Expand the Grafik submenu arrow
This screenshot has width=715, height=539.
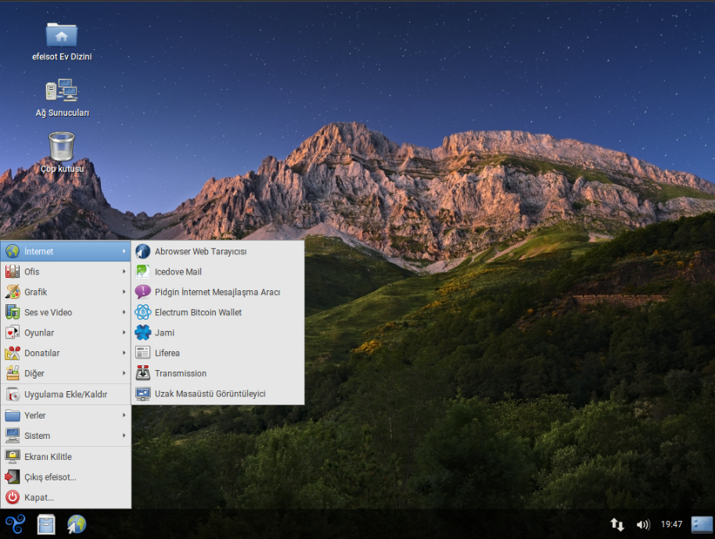(x=124, y=292)
